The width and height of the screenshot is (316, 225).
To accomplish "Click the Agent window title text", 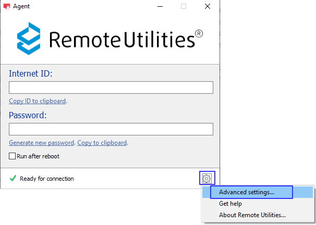I will coord(23,7).
